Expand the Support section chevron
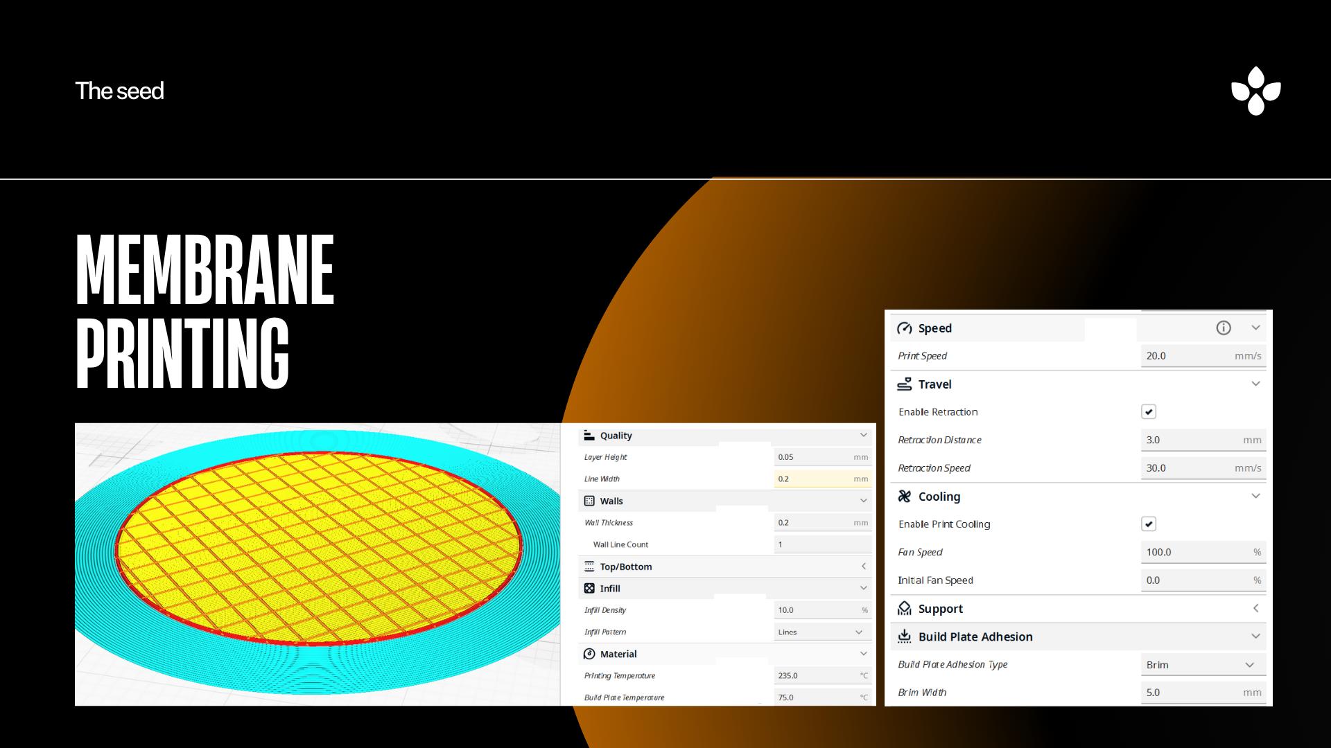The width and height of the screenshot is (1331, 748). [1255, 608]
